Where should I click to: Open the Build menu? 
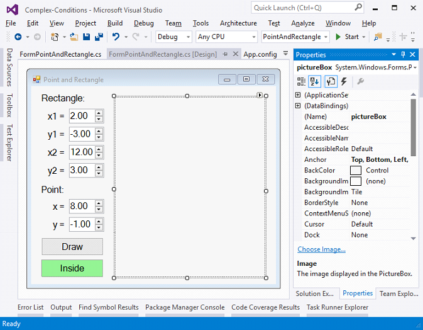tap(115, 23)
